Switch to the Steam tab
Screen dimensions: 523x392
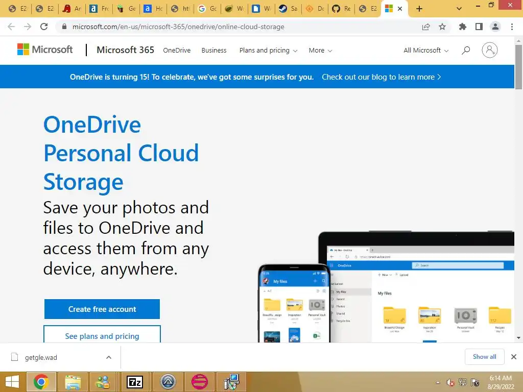point(288,9)
